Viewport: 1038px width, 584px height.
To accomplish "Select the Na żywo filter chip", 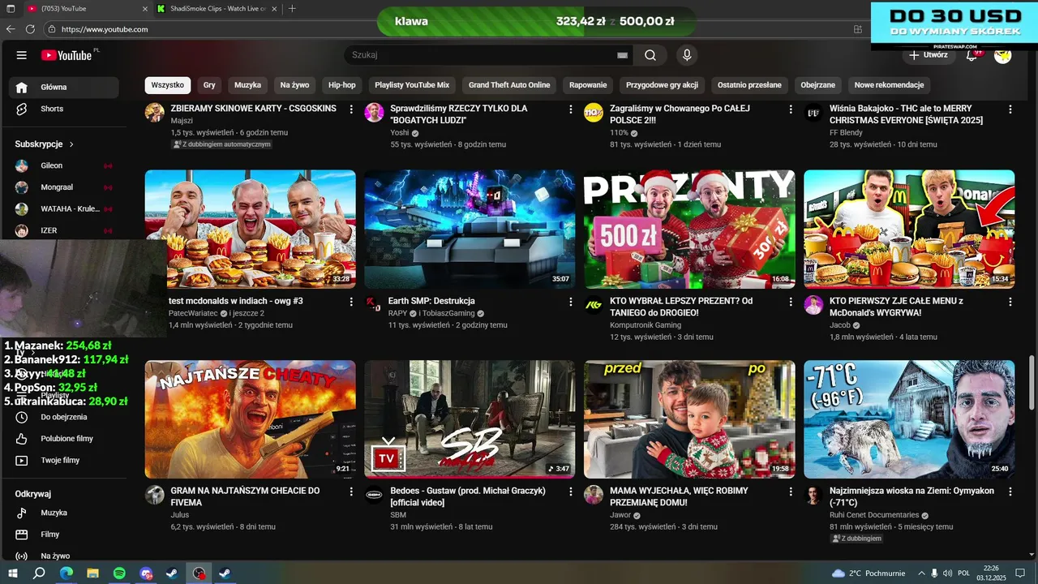I will click(295, 85).
